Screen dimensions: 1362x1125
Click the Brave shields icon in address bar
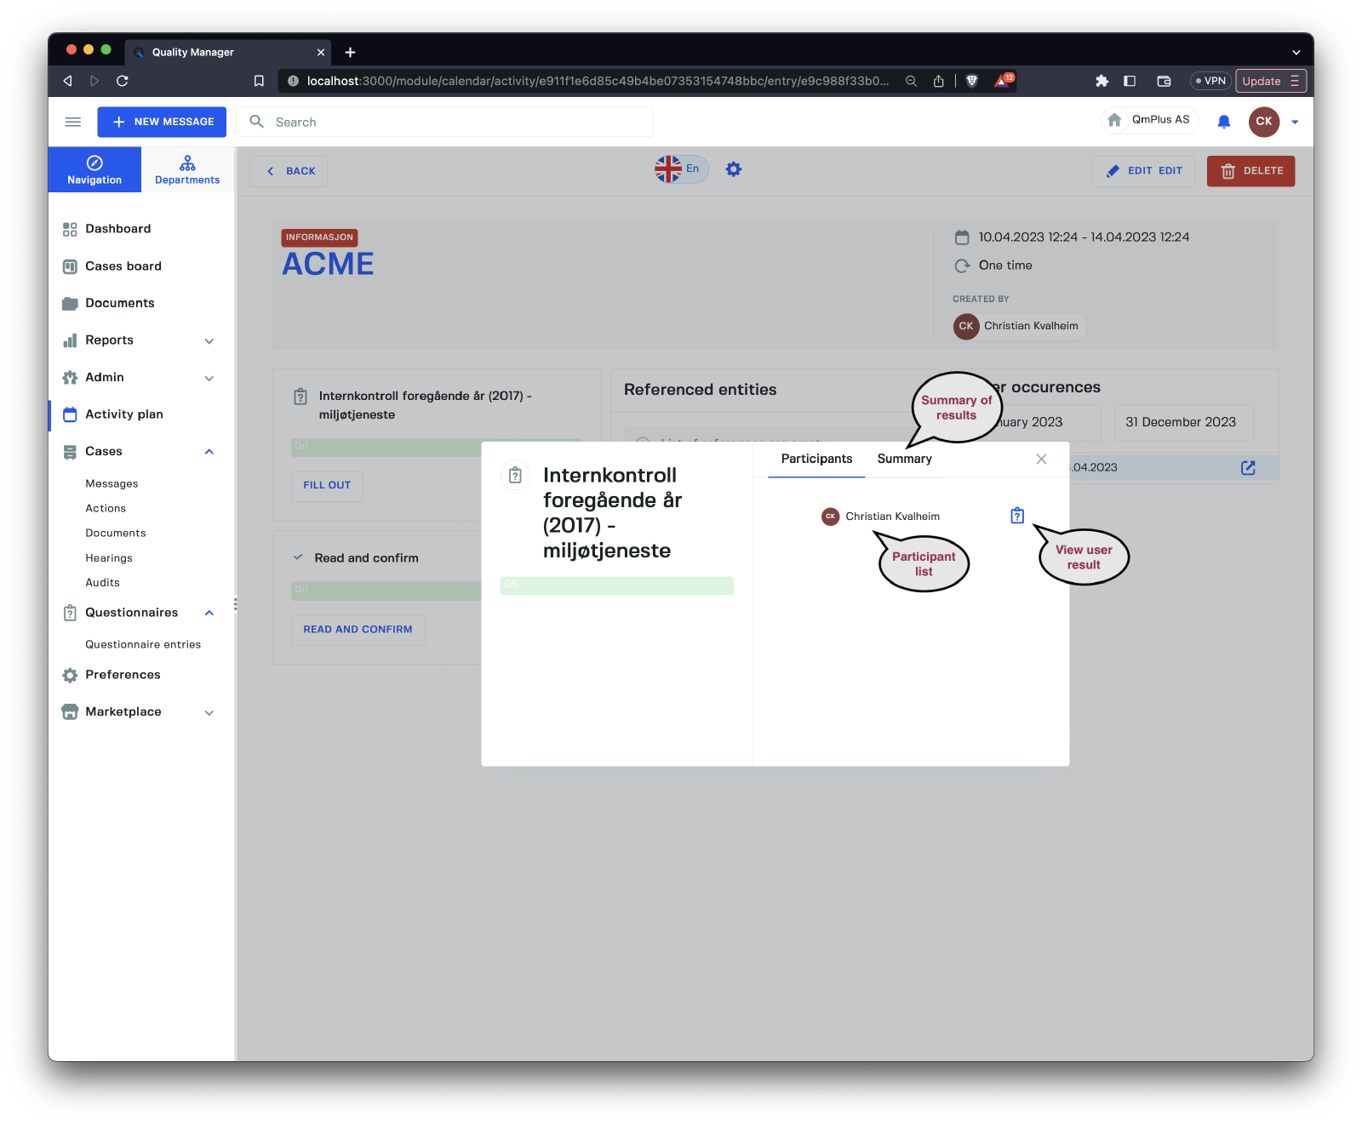(972, 81)
